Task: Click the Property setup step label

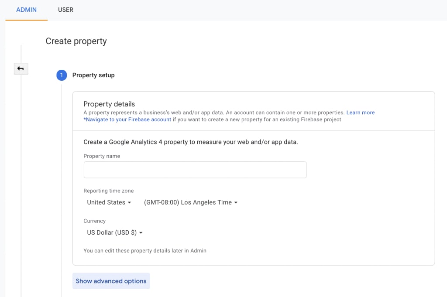Action: pyautogui.click(x=93, y=75)
